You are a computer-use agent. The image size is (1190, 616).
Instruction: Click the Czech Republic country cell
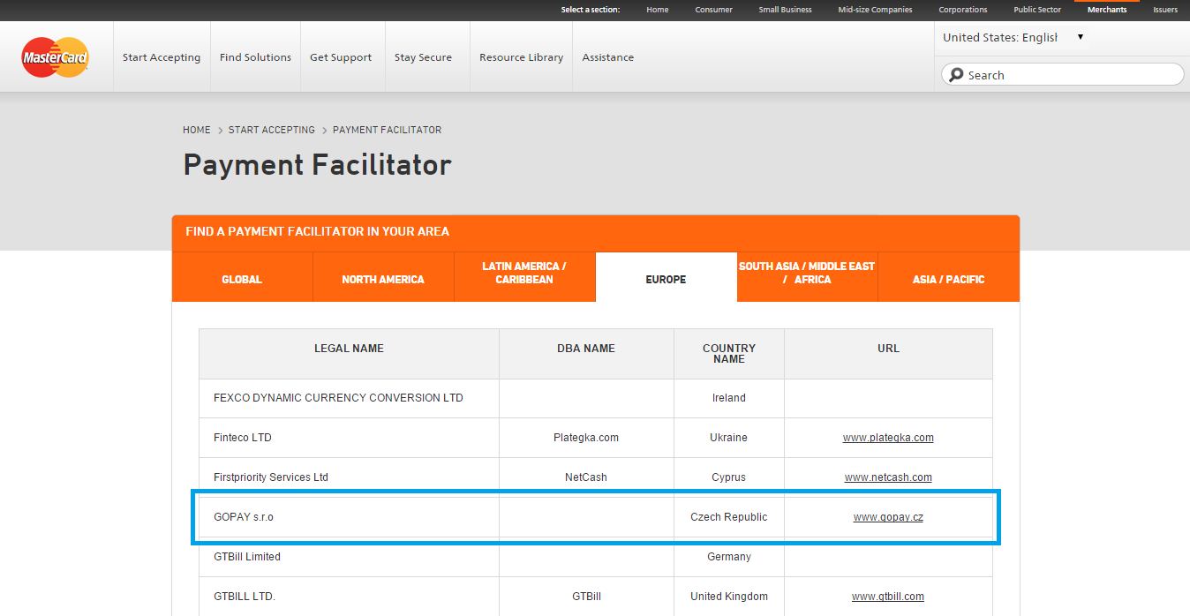coord(729,517)
